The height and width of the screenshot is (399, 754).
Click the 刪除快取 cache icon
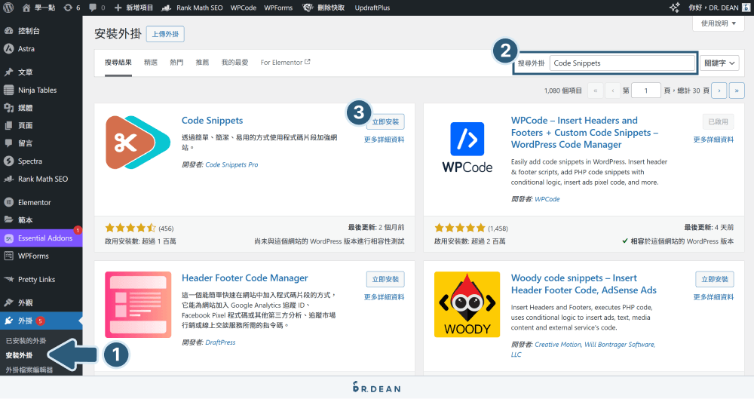tap(308, 8)
